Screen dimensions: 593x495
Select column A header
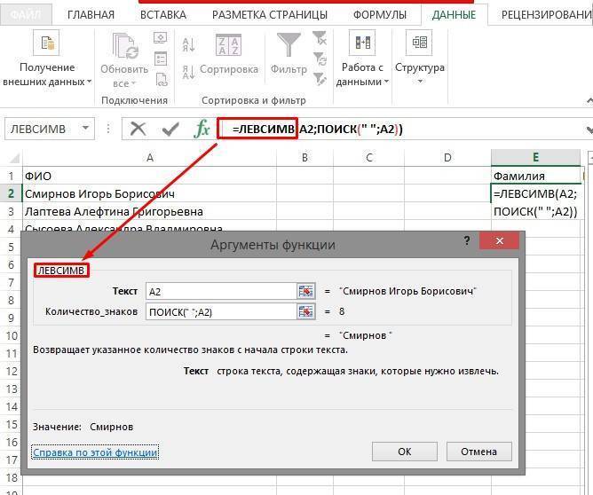[x=150, y=158]
